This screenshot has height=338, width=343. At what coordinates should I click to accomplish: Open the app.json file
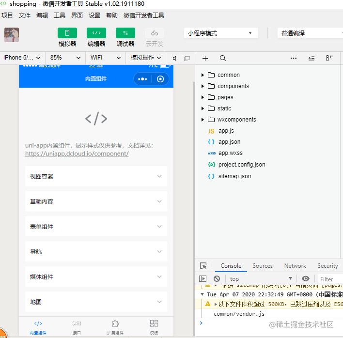[x=229, y=142]
